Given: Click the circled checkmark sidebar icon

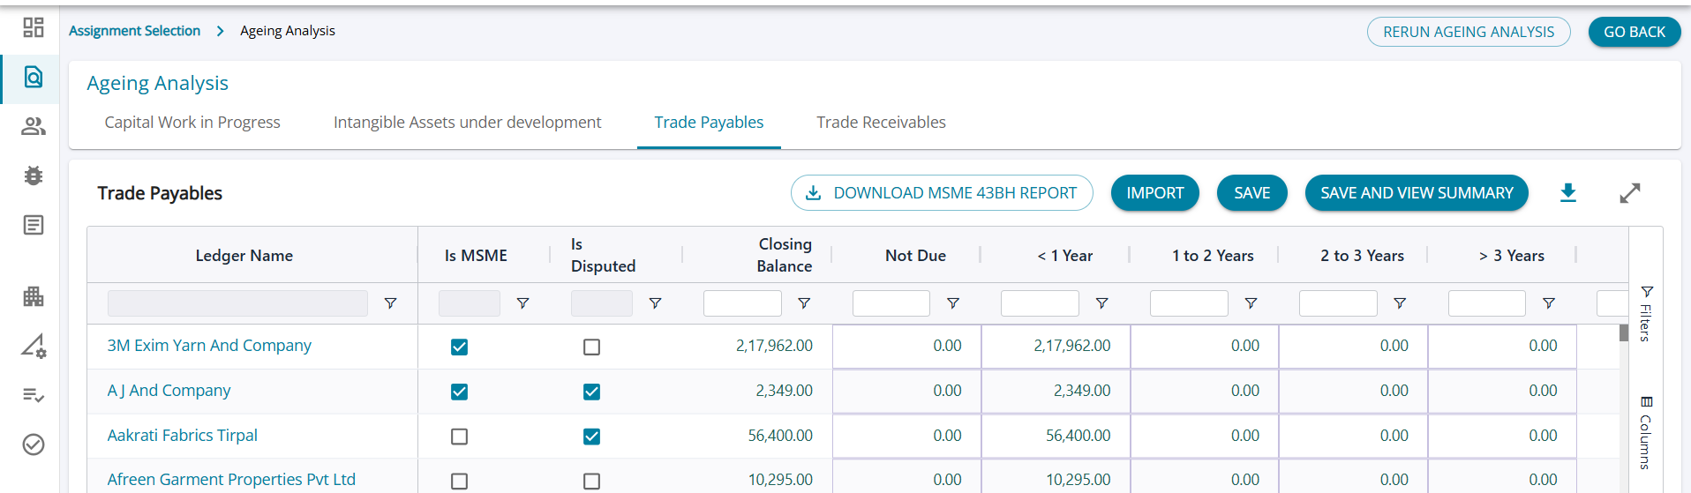Looking at the screenshot, I should point(34,444).
